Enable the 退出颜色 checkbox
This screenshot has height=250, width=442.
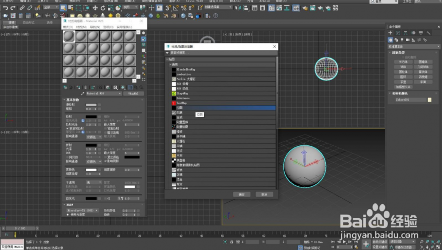(105, 157)
